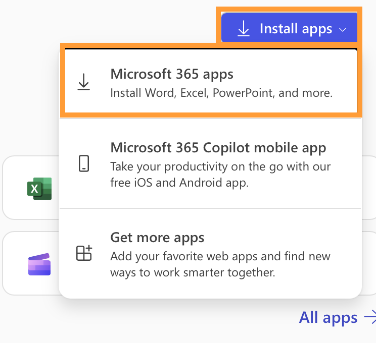Choose Microsoft 365 Copilot mobile app option
Screen dimensions: 376x343
(x=210, y=163)
